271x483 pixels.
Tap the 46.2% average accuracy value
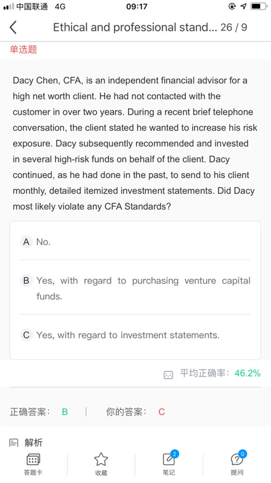click(247, 374)
